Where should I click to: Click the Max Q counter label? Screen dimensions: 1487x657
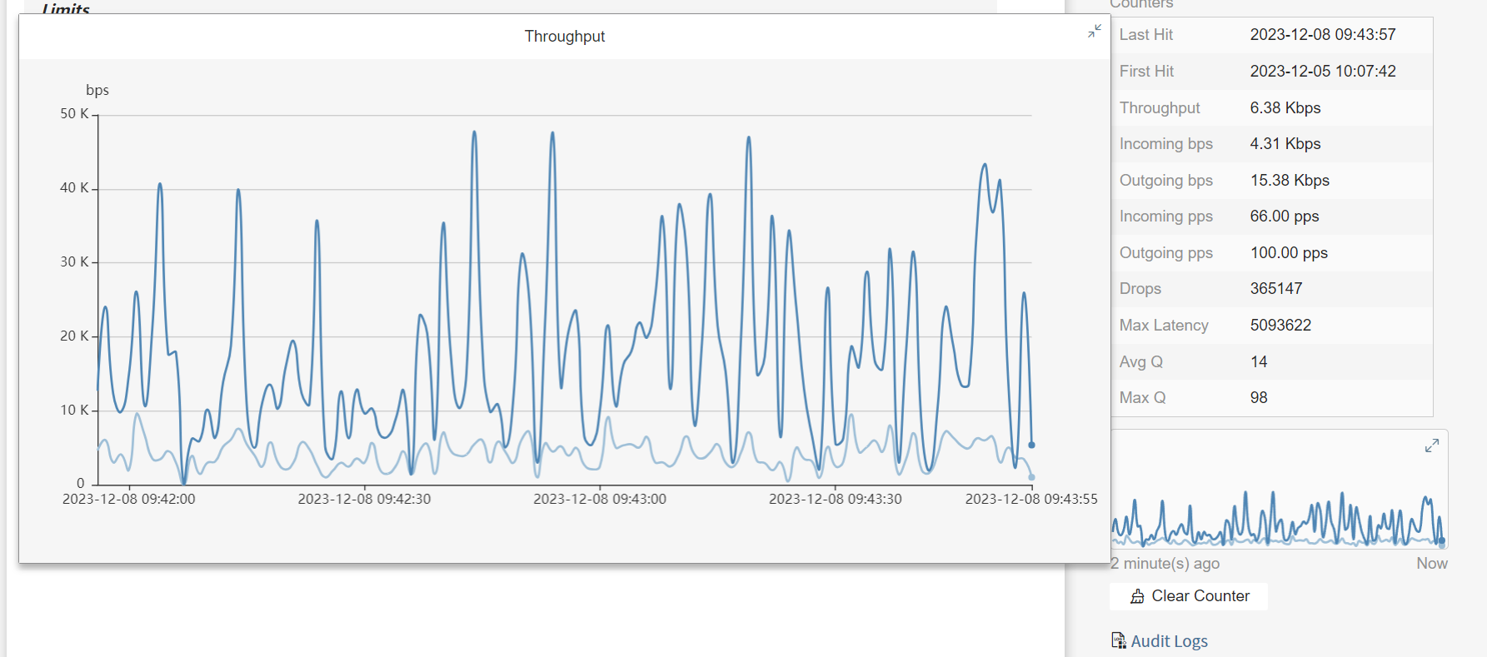[x=1142, y=398]
